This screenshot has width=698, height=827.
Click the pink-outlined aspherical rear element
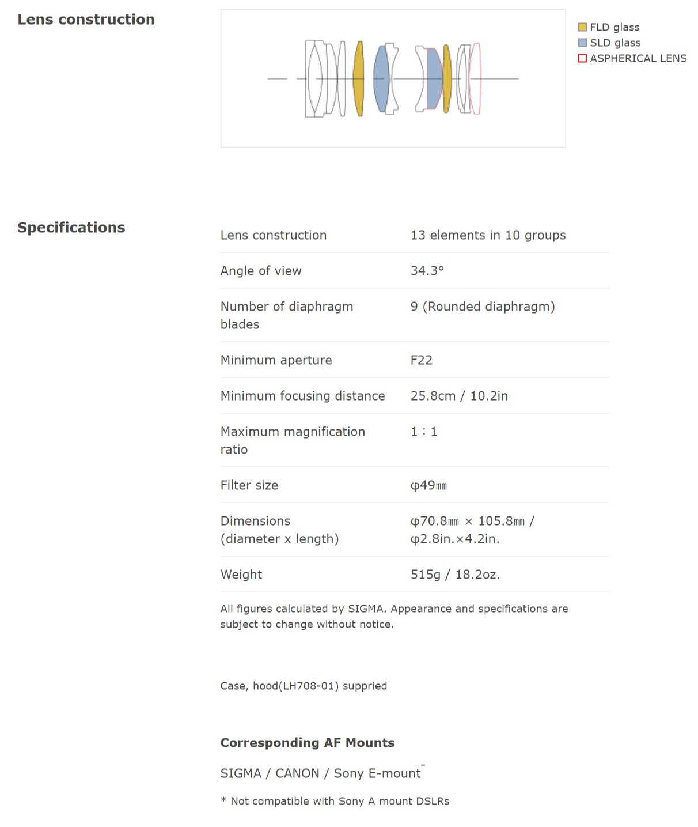point(476,78)
